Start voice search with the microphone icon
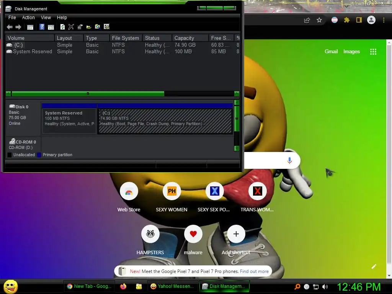Image resolution: width=392 pixels, height=294 pixels. [x=289, y=160]
